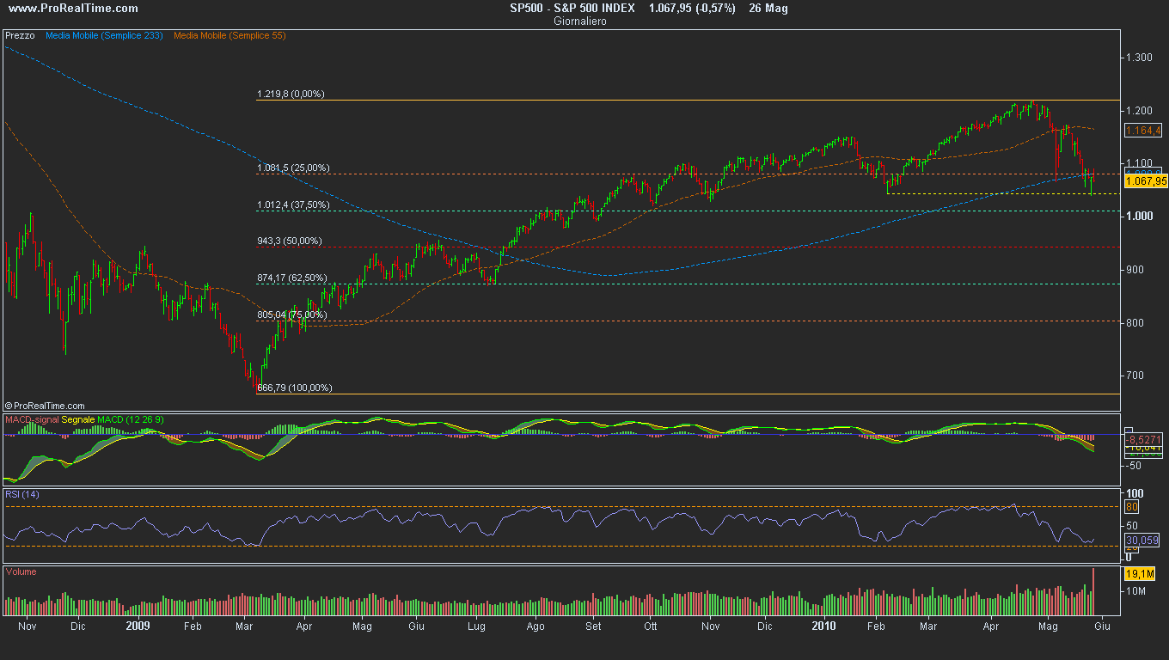
Task: Click the RSI (14) indicator label
Action: coord(21,494)
